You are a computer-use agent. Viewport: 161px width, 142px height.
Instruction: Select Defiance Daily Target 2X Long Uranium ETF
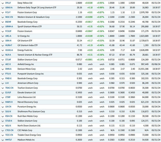pyautogui.click(x=37, y=7)
